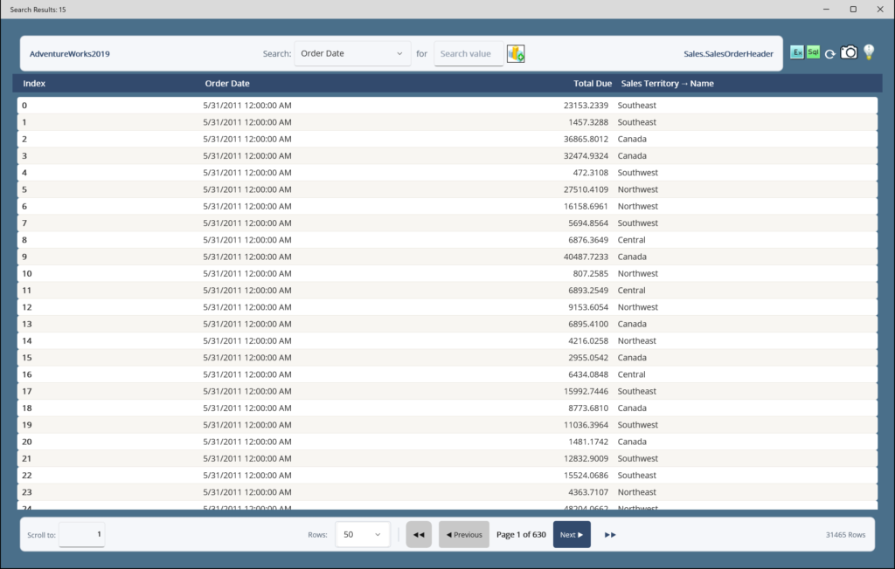Click the Scroll to input box
The width and height of the screenshot is (895, 569).
coord(81,534)
